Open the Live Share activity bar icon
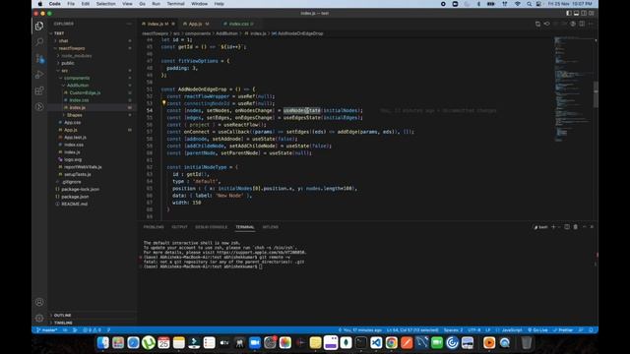The image size is (630, 354). point(39,107)
